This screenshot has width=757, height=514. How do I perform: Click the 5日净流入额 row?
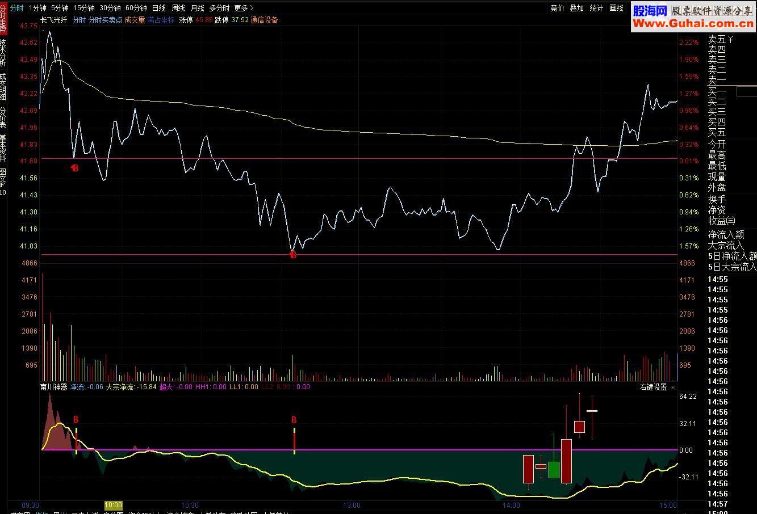click(731, 256)
